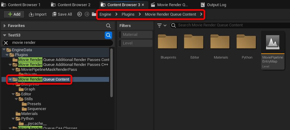
Task: Click the green Add button
Action: (x=14, y=14)
